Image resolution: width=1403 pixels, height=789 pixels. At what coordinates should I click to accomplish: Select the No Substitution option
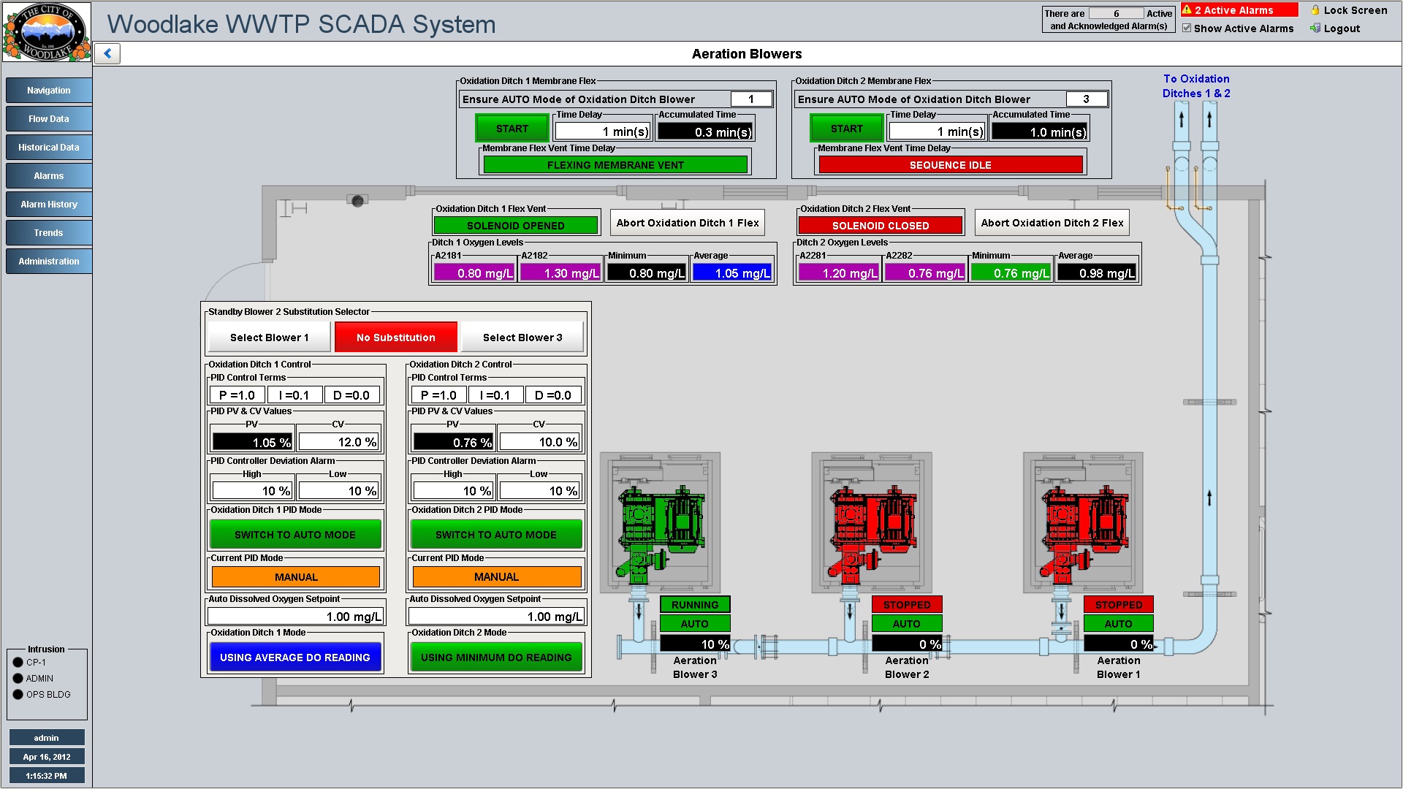click(x=395, y=338)
